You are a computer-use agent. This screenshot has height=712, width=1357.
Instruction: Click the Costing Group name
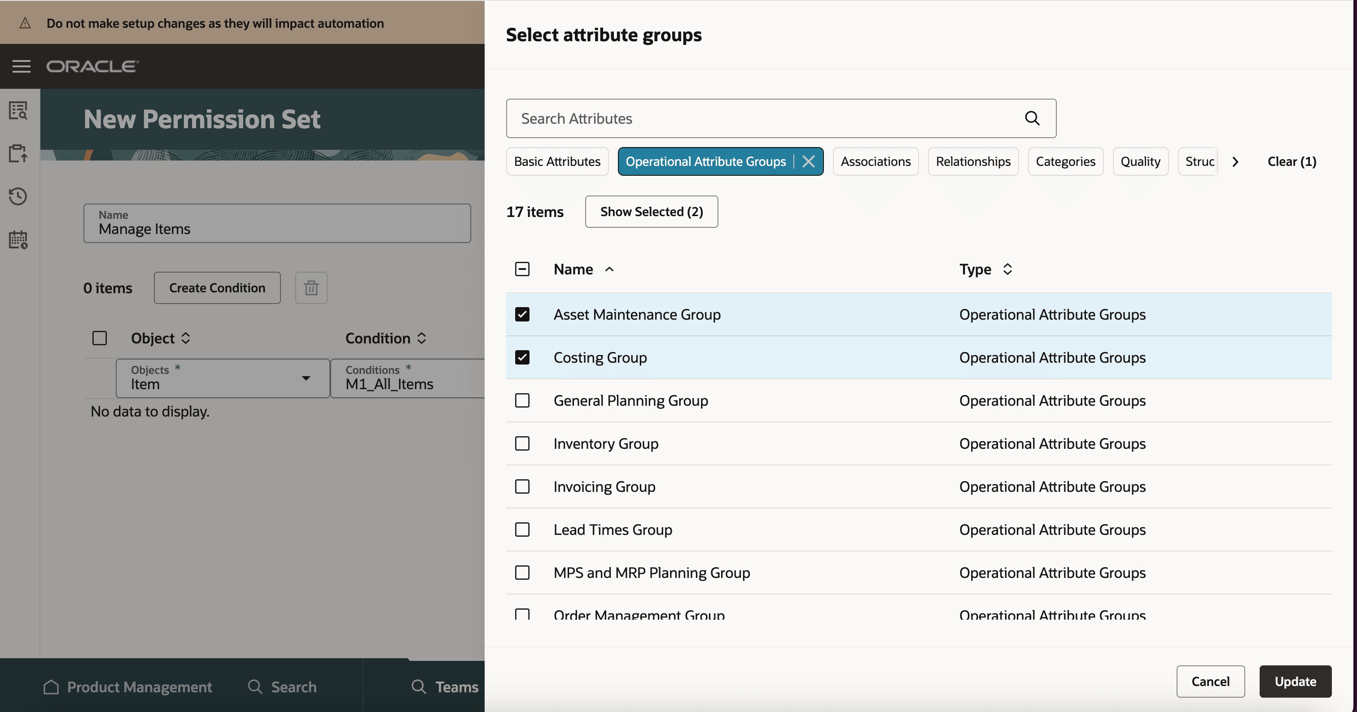600,358
